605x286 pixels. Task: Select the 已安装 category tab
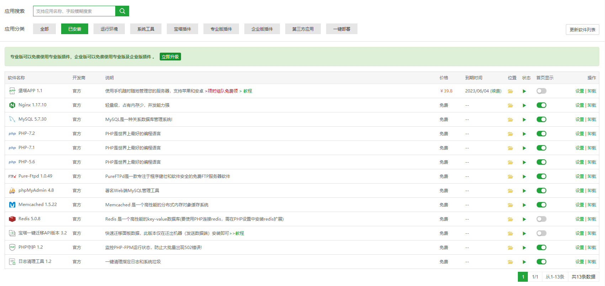click(75, 29)
